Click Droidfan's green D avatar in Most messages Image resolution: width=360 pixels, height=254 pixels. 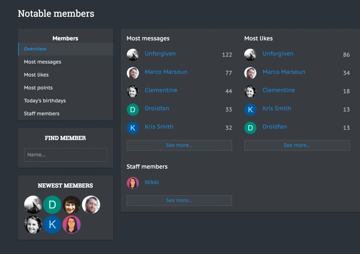[133, 110]
